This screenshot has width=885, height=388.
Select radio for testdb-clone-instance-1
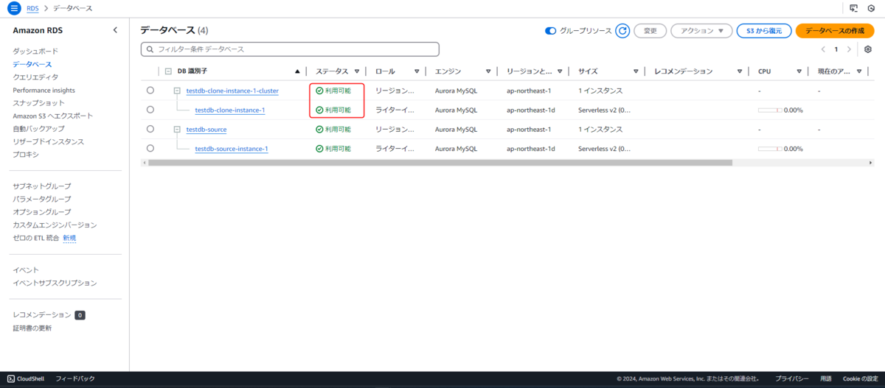[x=150, y=110]
